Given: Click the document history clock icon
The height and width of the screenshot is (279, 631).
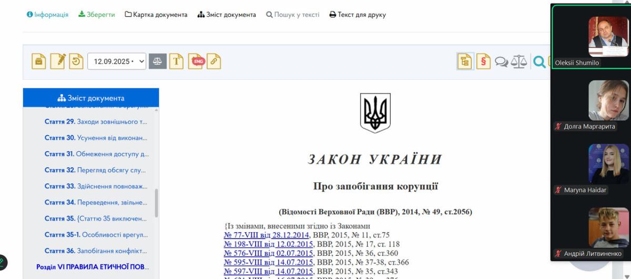Looking at the screenshot, I should (76, 61).
